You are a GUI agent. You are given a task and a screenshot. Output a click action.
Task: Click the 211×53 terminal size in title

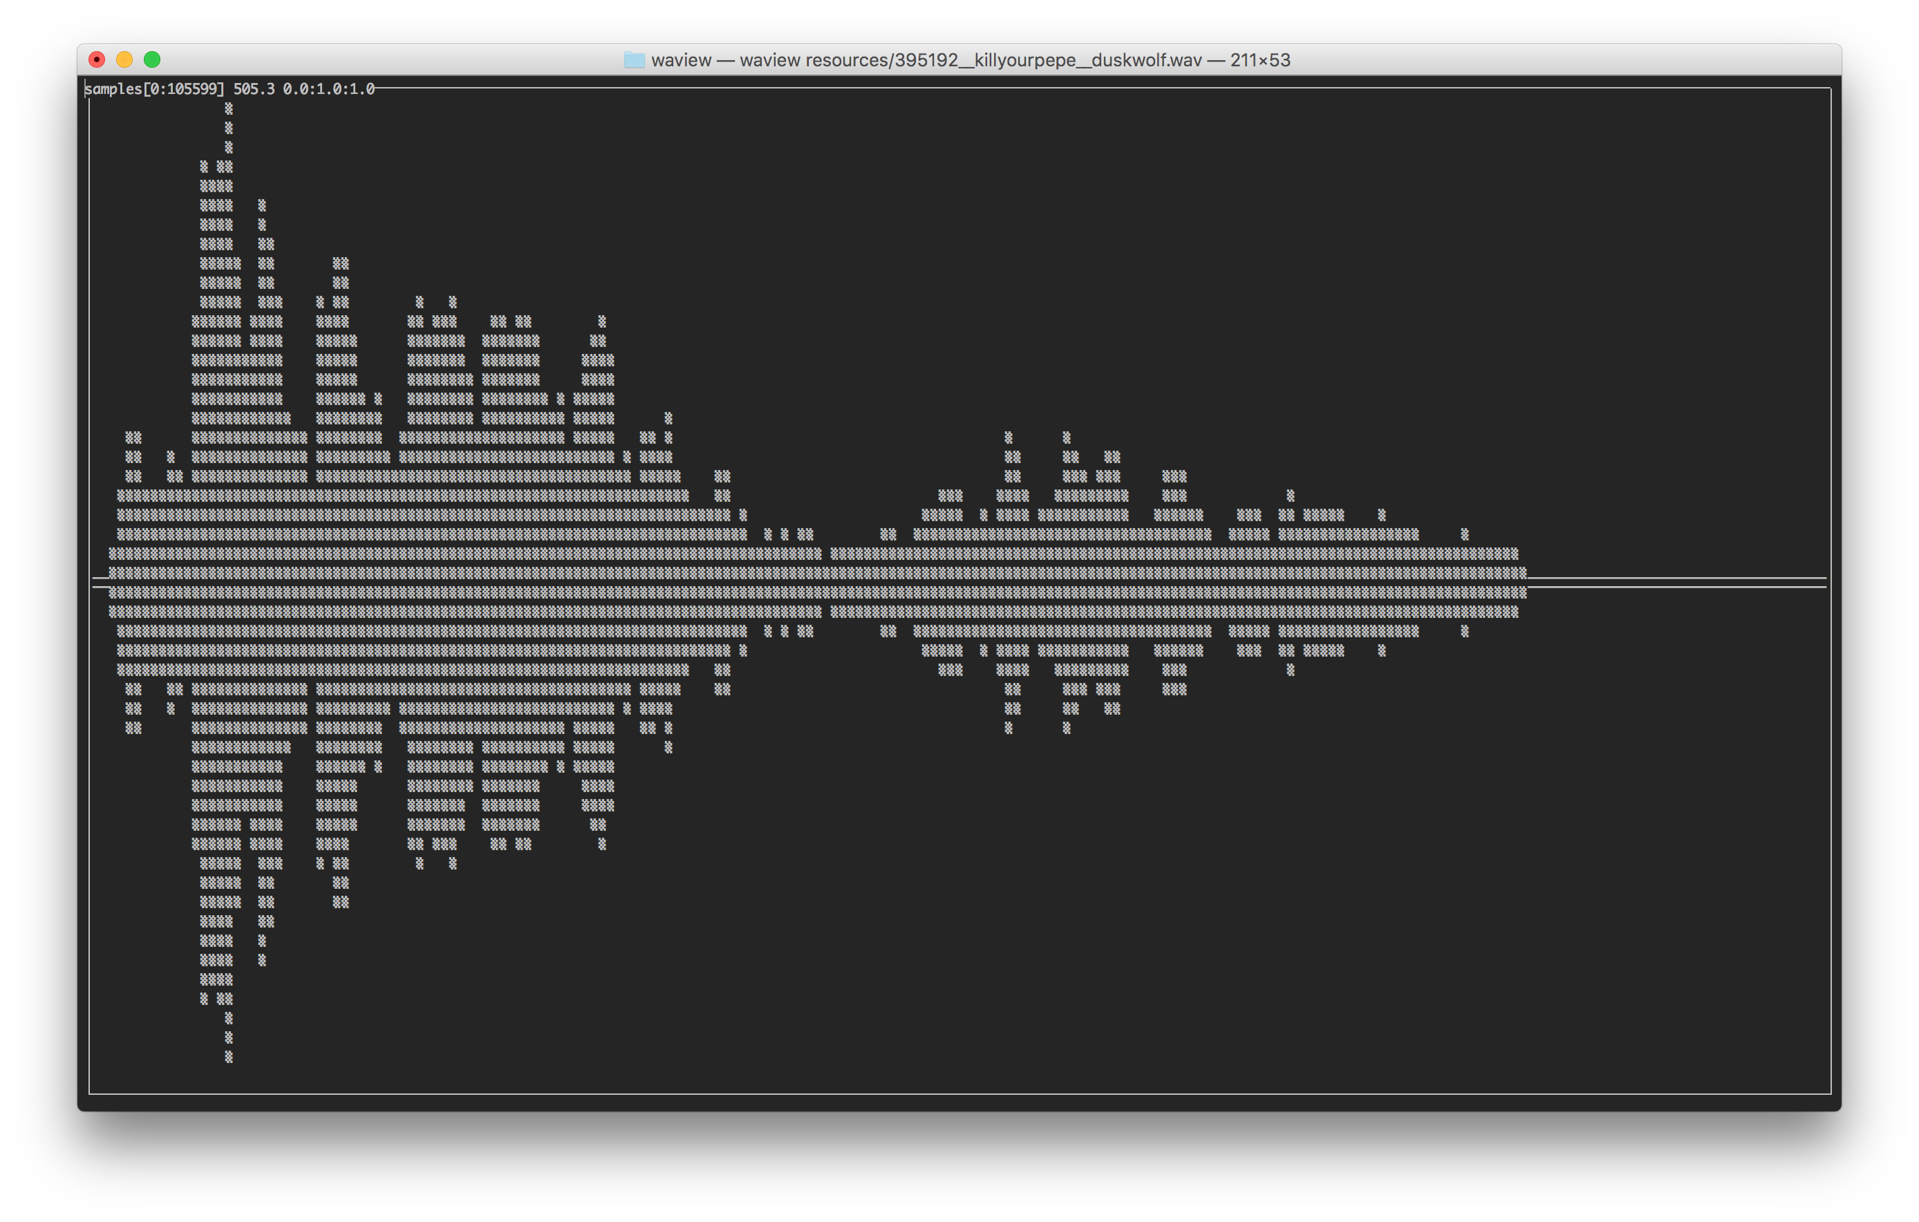(x=1260, y=59)
